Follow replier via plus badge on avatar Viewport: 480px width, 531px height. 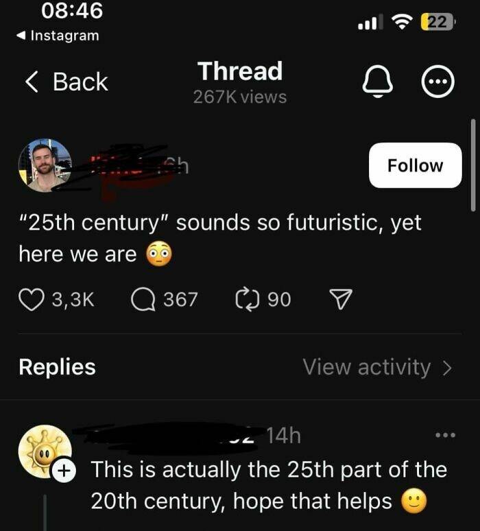pos(63,470)
